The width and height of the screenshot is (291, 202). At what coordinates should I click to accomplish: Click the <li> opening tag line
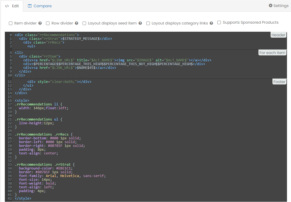point(19,52)
